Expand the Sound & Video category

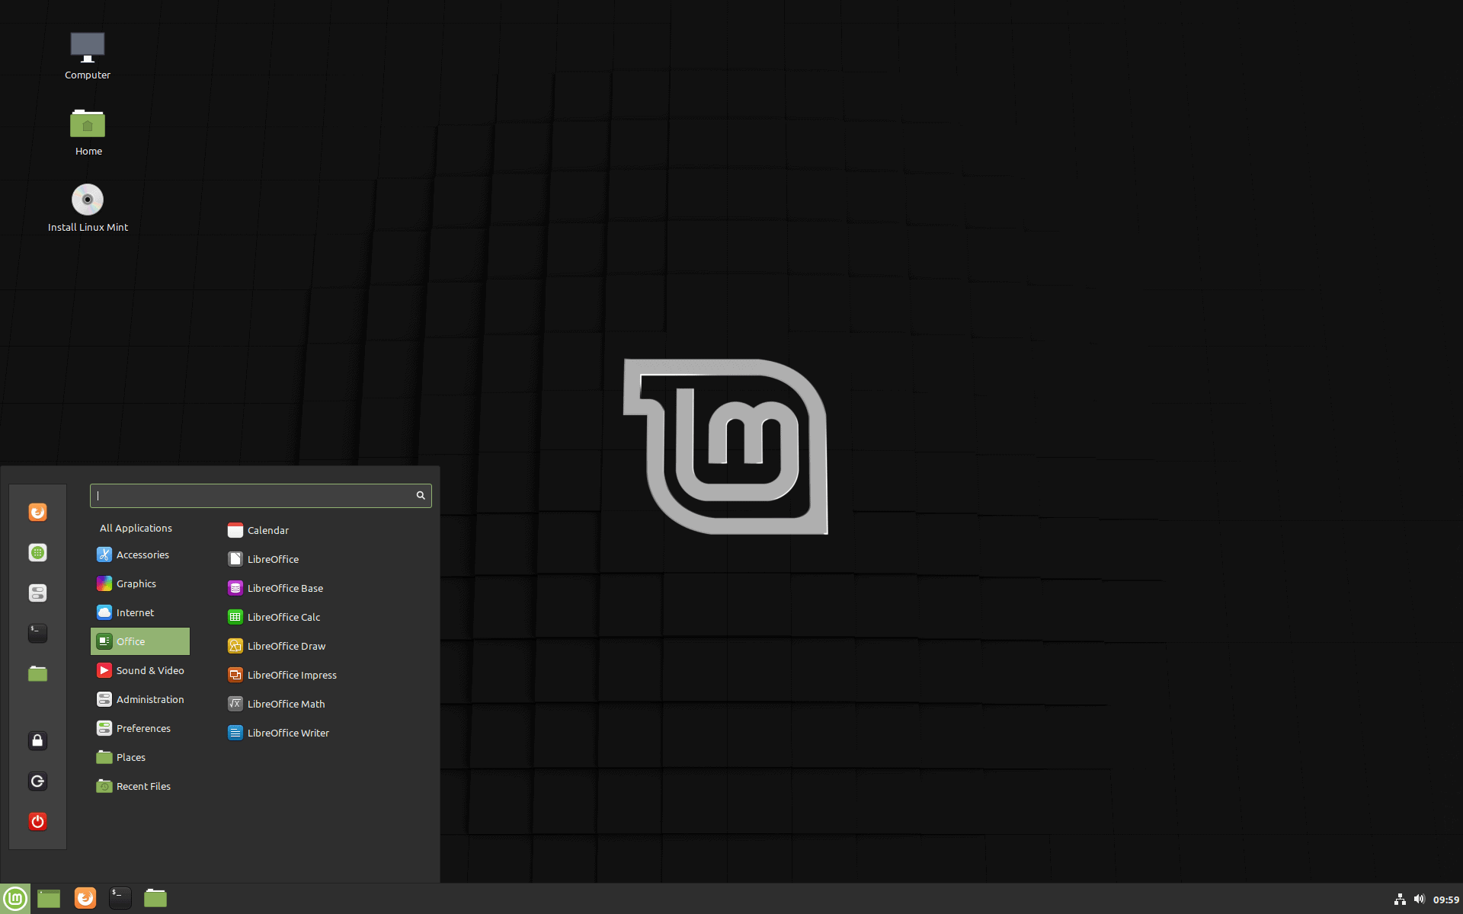click(x=151, y=670)
